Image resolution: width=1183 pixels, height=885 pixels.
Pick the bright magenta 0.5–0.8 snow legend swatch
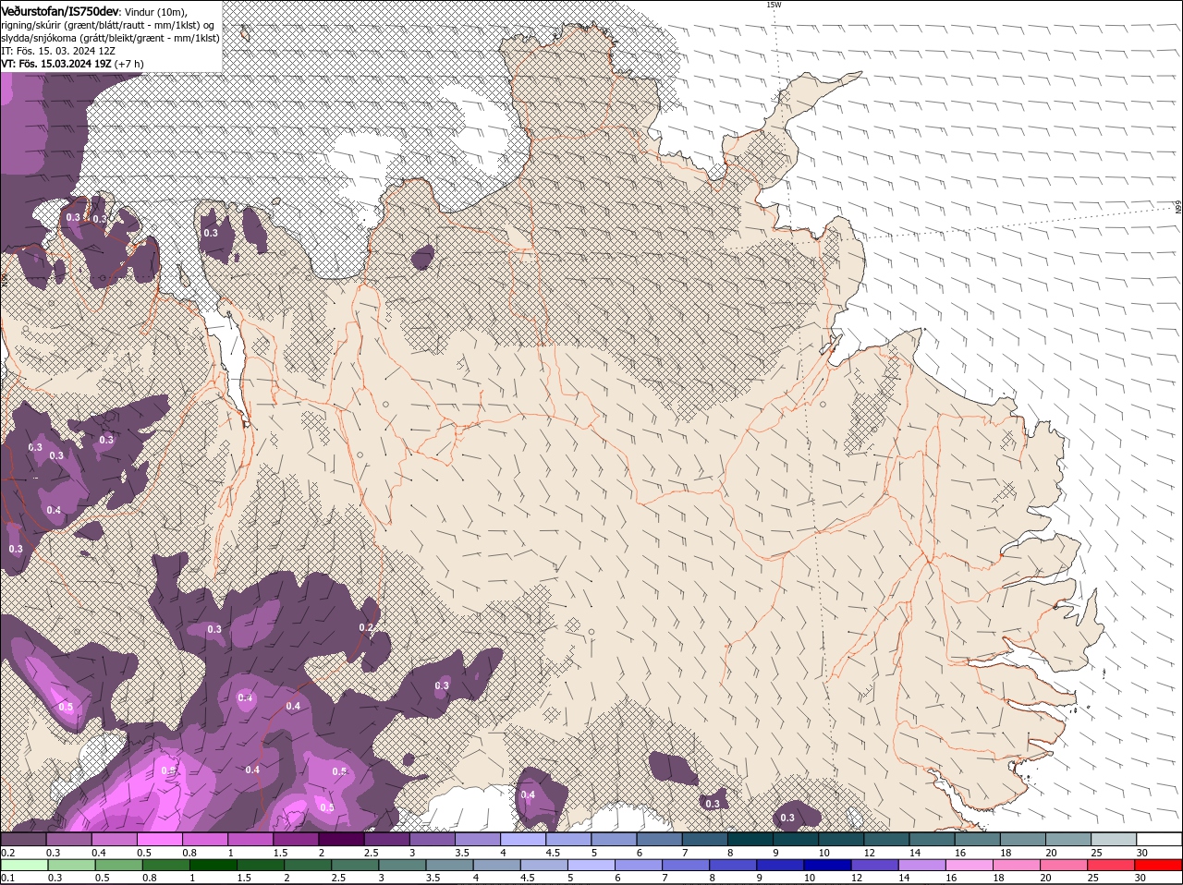pyautogui.click(x=159, y=839)
